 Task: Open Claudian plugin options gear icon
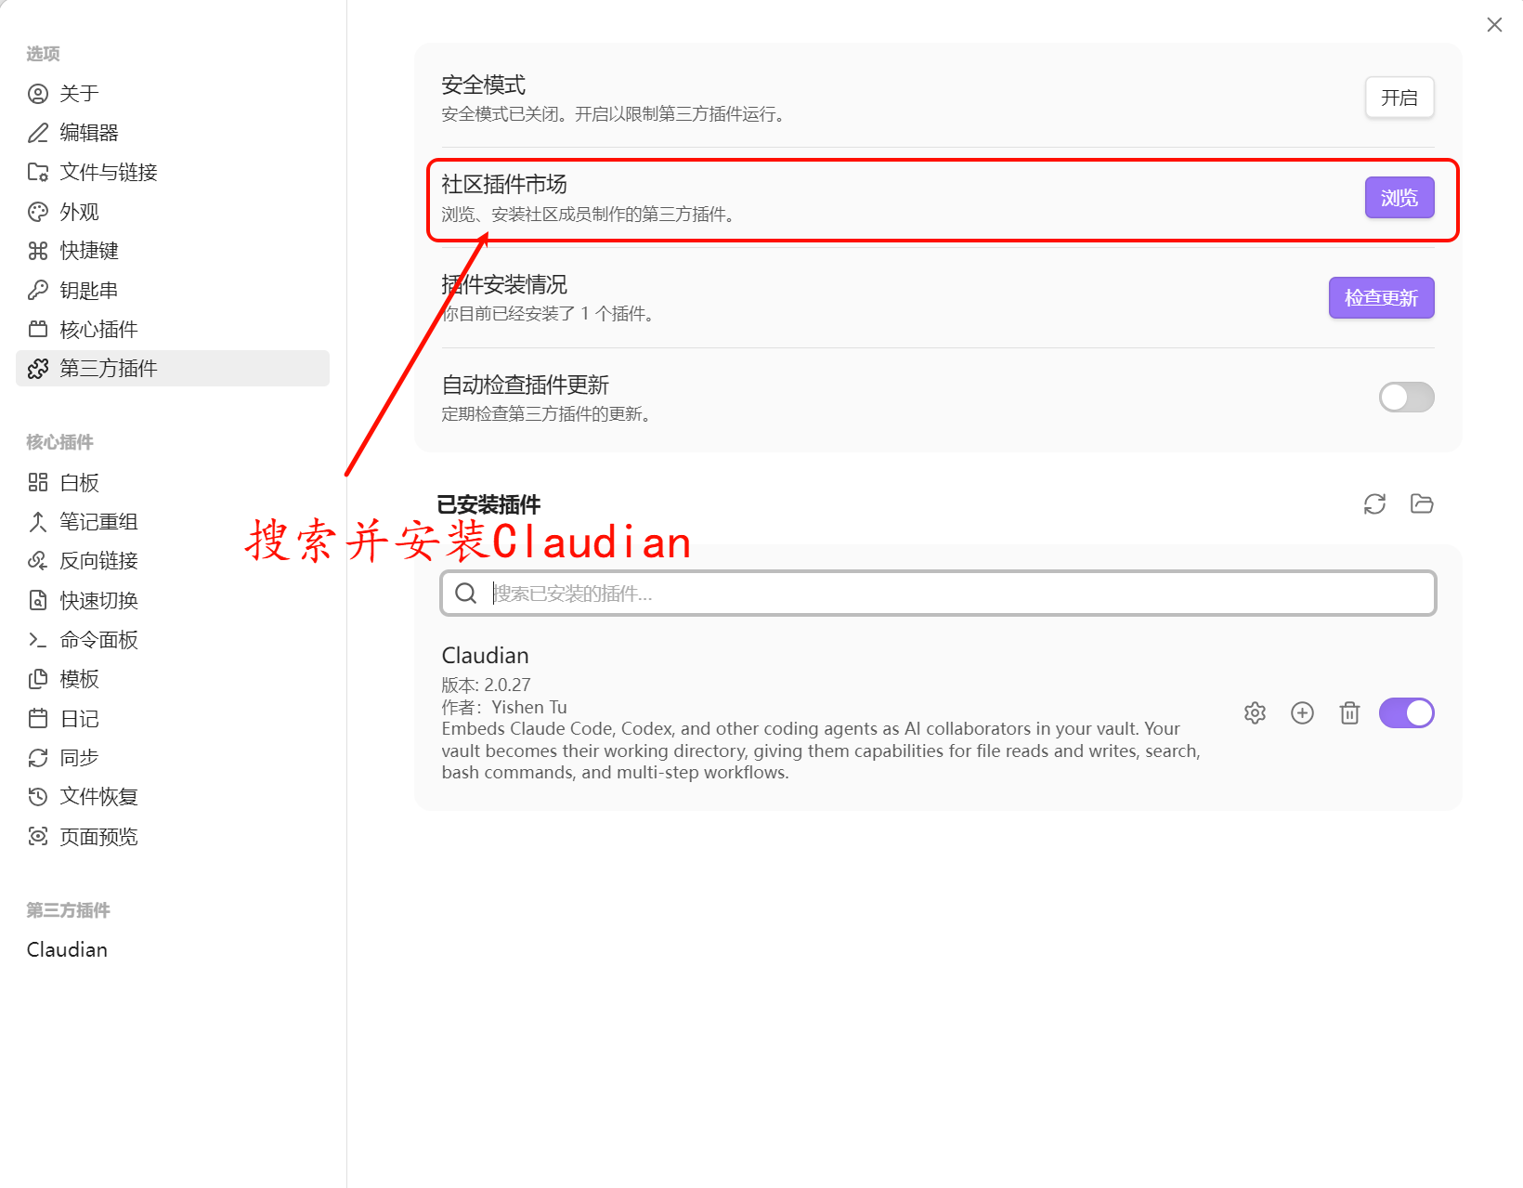tap(1255, 713)
